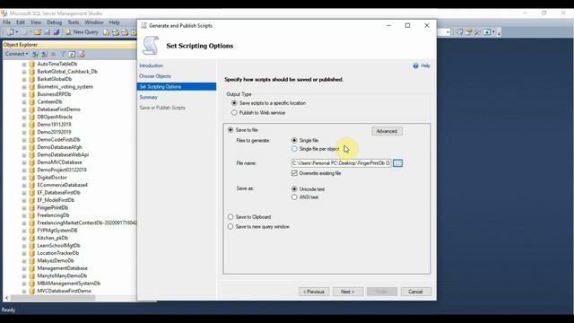Expand the BusinessERPDb database node
Screen dimensions: 574x323
[x=24, y=94]
